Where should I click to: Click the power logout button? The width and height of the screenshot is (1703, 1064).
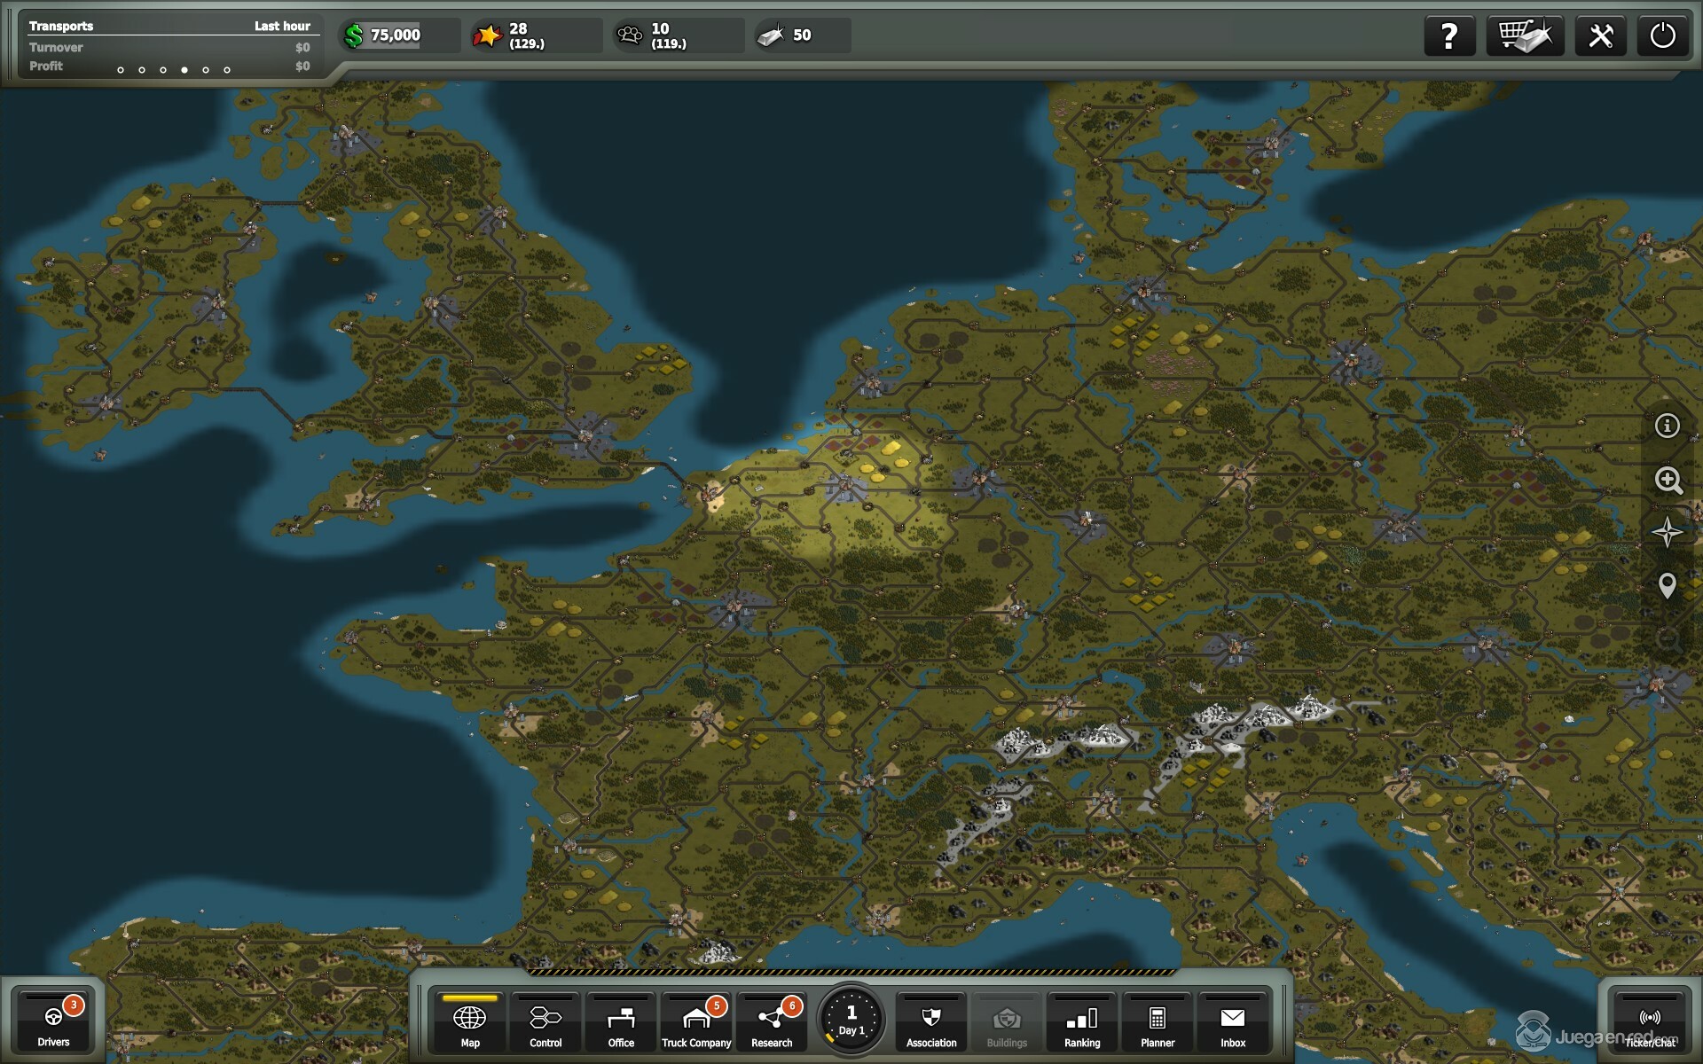(x=1662, y=36)
